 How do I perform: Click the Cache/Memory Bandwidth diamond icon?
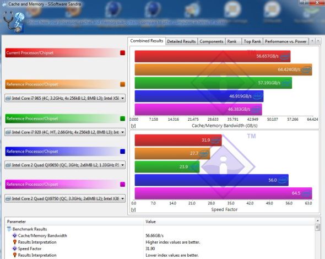(x=14, y=235)
